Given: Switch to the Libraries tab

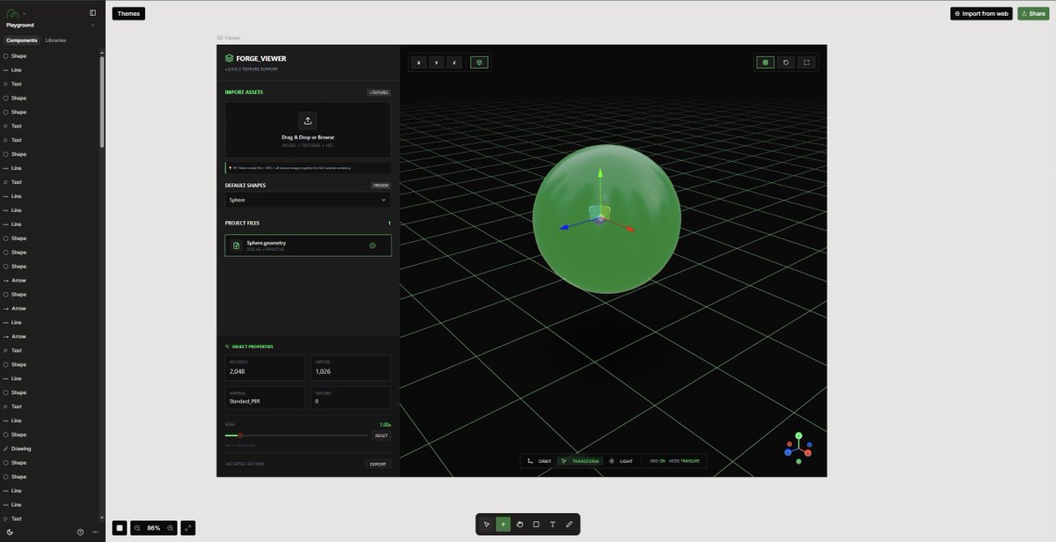Looking at the screenshot, I should click(55, 40).
